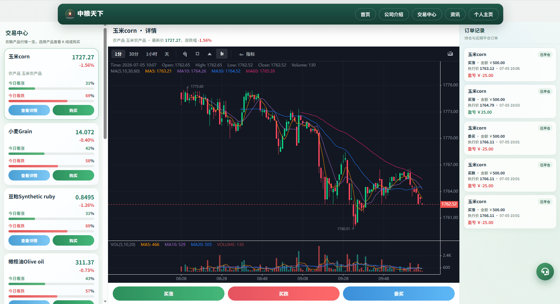Viewport: 560px width, 304px height.
Task: Select the 橄榄油Olive oil product card title
Action: pyautogui.click(x=26, y=262)
